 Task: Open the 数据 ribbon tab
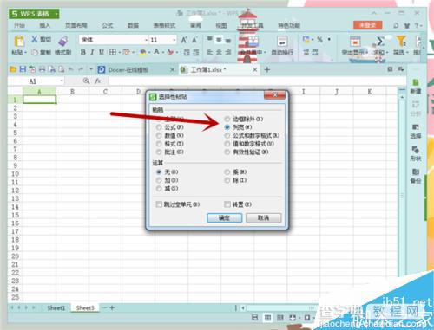click(x=133, y=25)
